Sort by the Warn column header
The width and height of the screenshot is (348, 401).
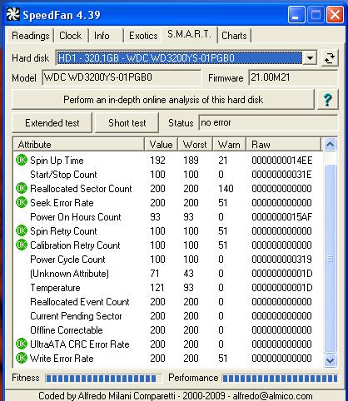(x=229, y=145)
